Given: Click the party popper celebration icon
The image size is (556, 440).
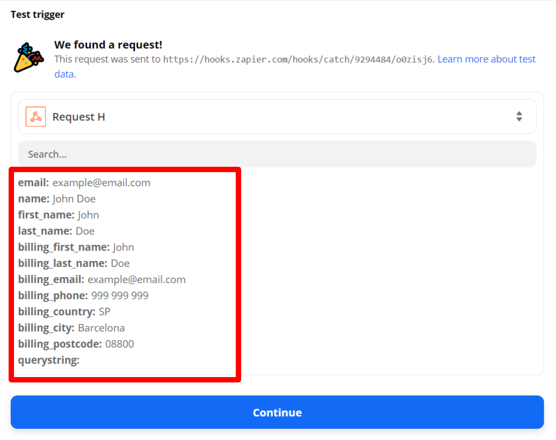Looking at the screenshot, I should [29, 58].
